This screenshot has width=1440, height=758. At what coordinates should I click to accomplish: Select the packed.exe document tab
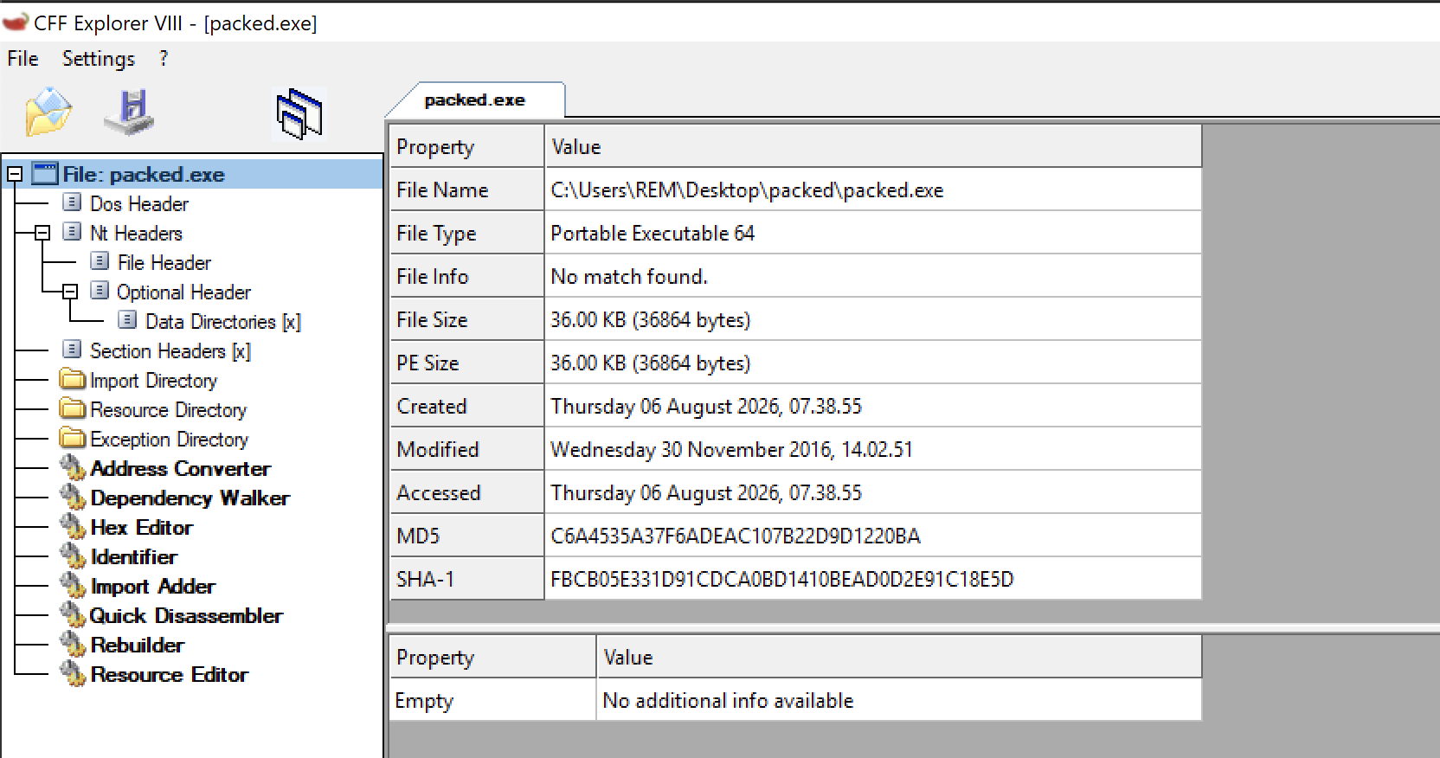[x=475, y=100]
